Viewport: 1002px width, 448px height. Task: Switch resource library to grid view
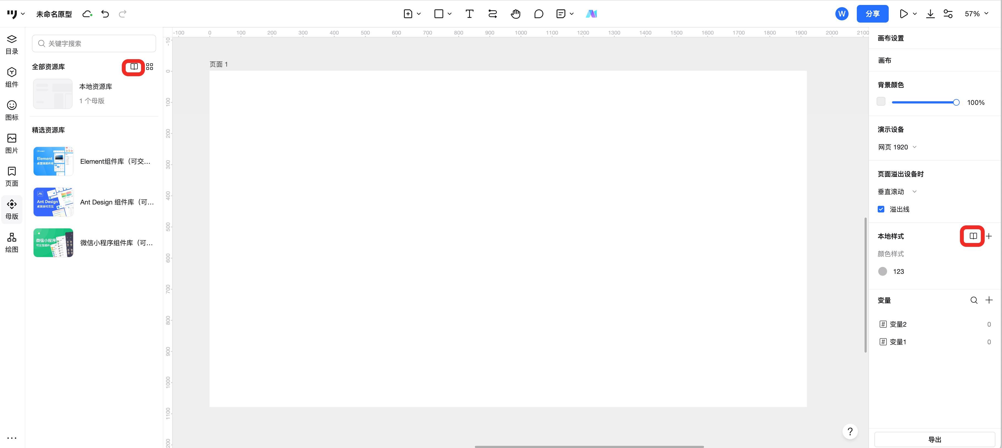(150, 67)
